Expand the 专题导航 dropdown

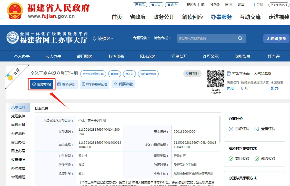pyautogui.click(x=142, y=38)
